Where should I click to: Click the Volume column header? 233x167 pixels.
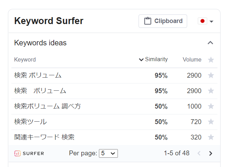pyautogui.click(x=192, y=59)
